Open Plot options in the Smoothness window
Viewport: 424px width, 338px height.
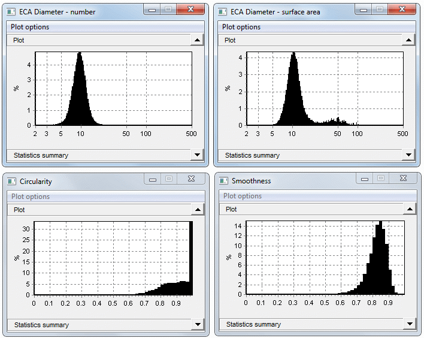242,196
